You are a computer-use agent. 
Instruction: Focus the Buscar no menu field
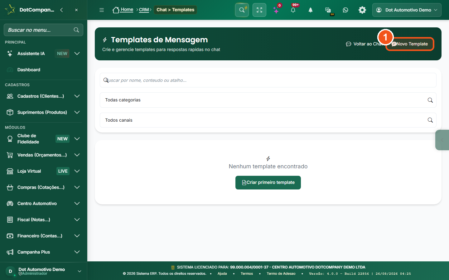tap(43, 30)
